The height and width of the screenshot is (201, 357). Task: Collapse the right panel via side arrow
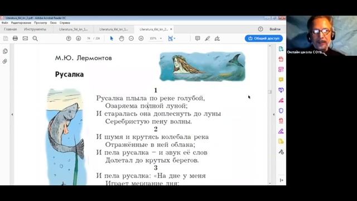tap(274, 114)
